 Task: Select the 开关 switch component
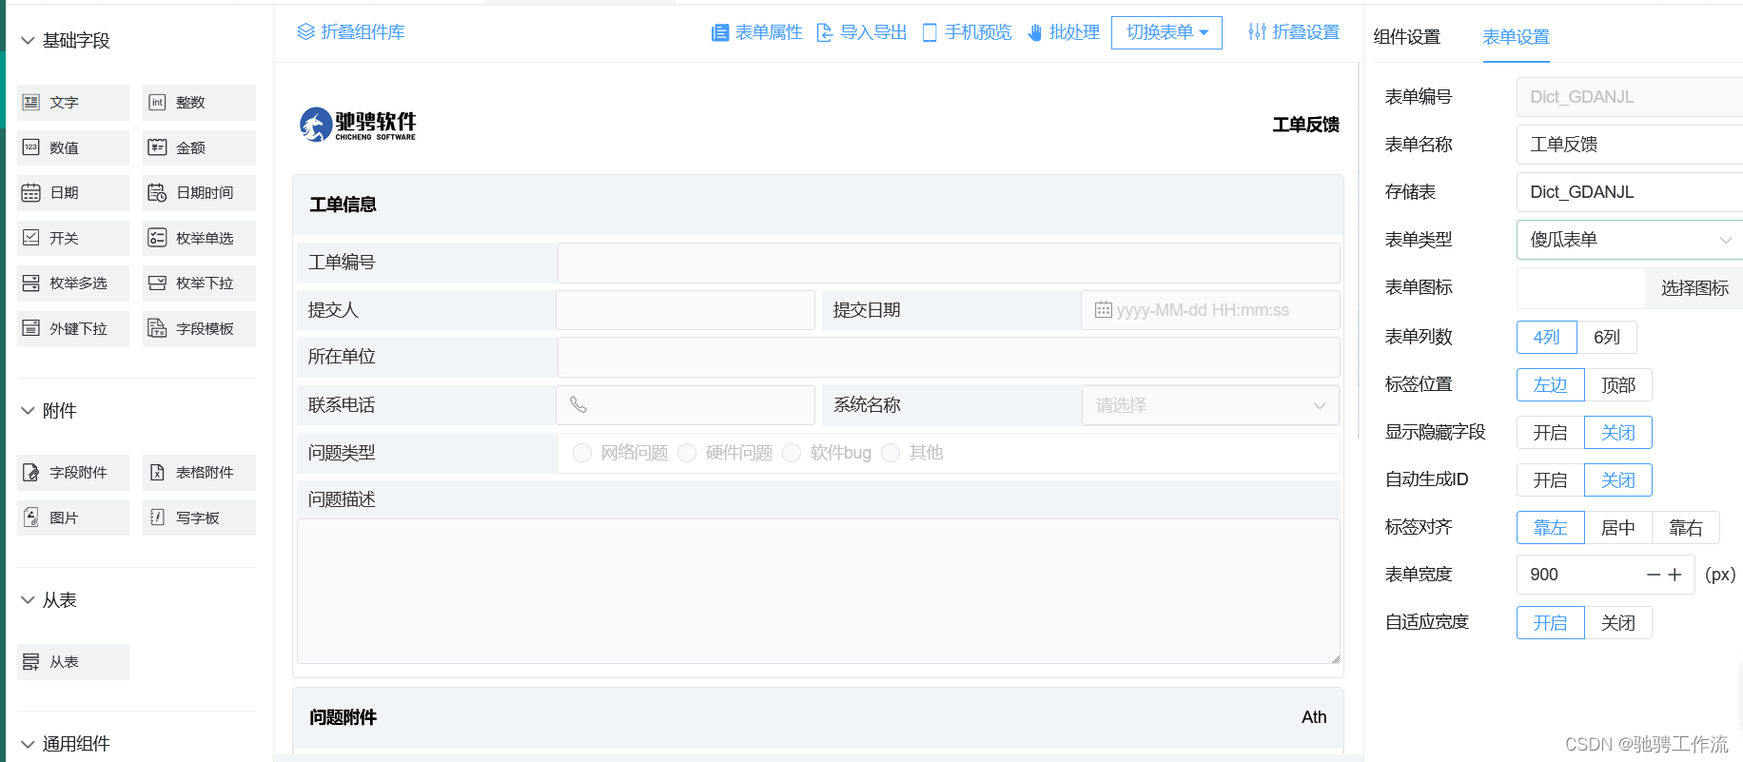(x=73, y=238)
